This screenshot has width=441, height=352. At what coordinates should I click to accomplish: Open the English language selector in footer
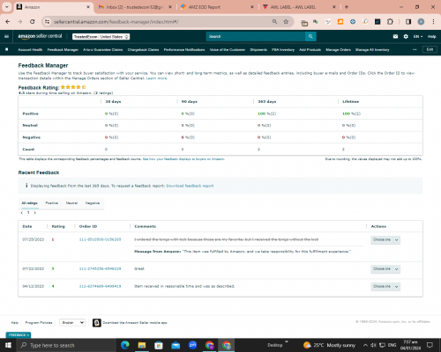[x=72, y=323]
